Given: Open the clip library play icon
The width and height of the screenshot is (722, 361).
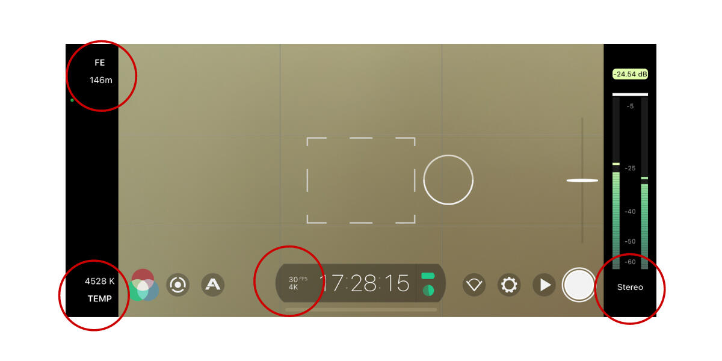Looking at the screenshot, I should pos(545,285).
